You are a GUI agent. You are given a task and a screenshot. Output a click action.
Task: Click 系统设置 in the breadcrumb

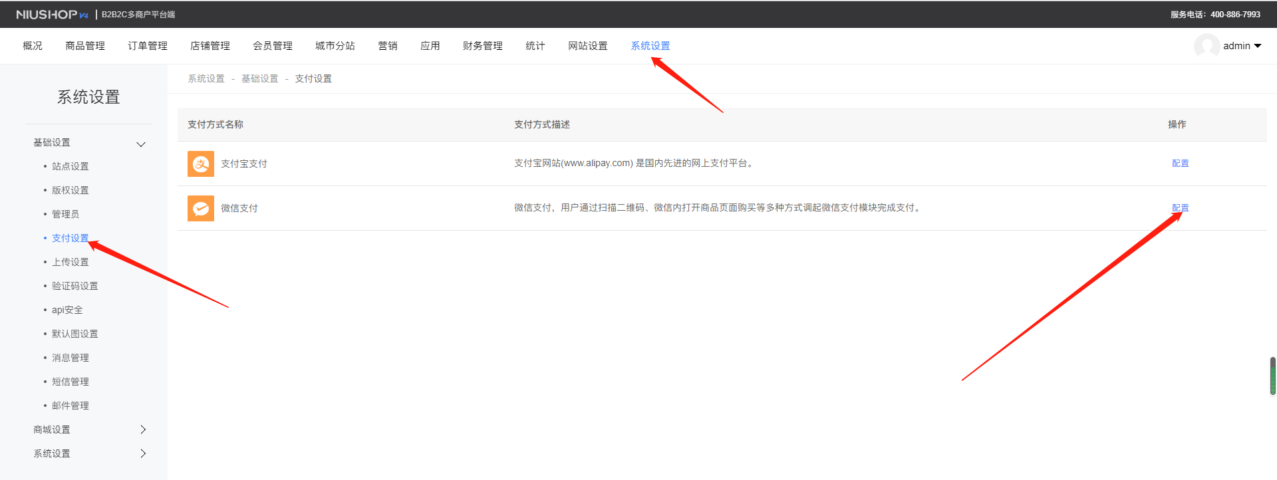[206, 78]
